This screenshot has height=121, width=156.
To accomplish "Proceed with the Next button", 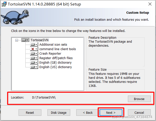I will [111, 113].
